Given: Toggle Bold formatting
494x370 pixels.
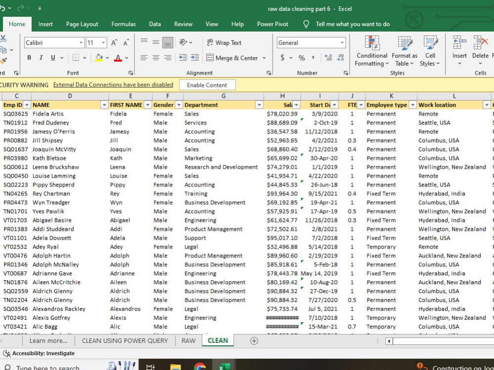Looking at the screenshot, I should tap(29, 58).
